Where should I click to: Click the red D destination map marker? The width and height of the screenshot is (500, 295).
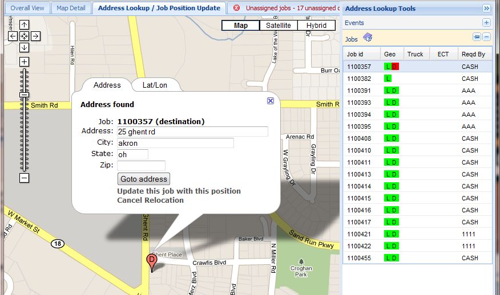click(x=152, y=261)
